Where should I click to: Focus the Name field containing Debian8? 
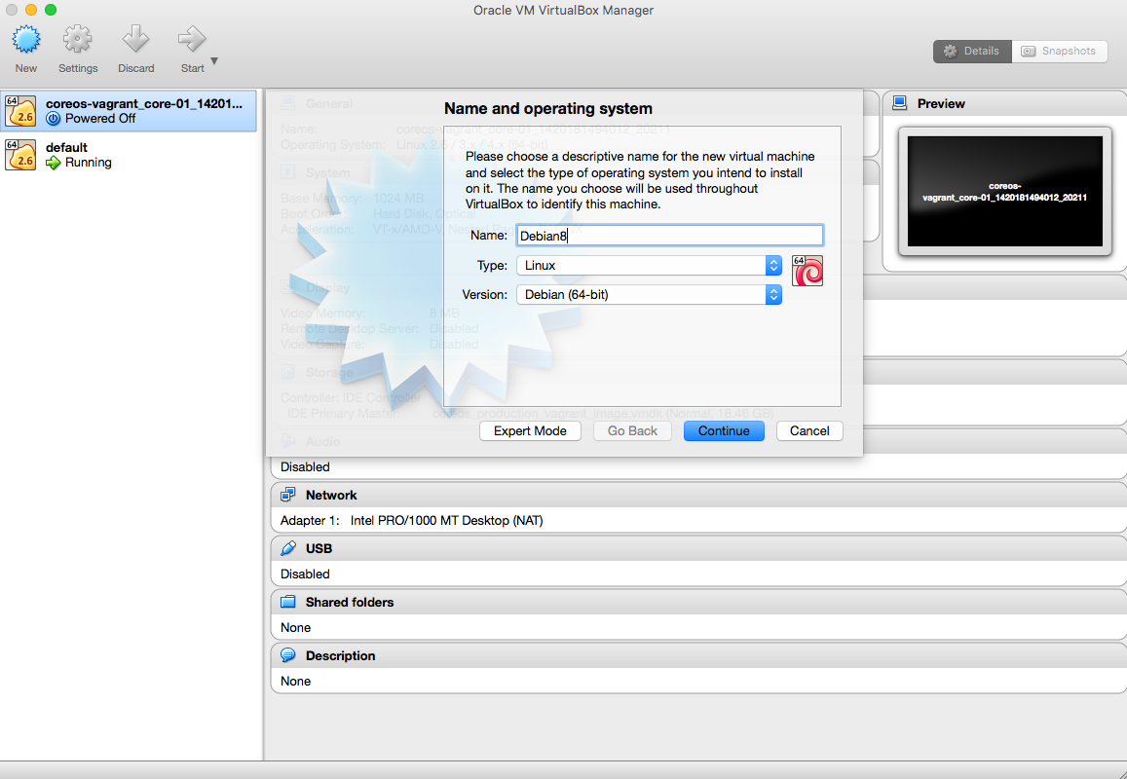click(669, 236)
